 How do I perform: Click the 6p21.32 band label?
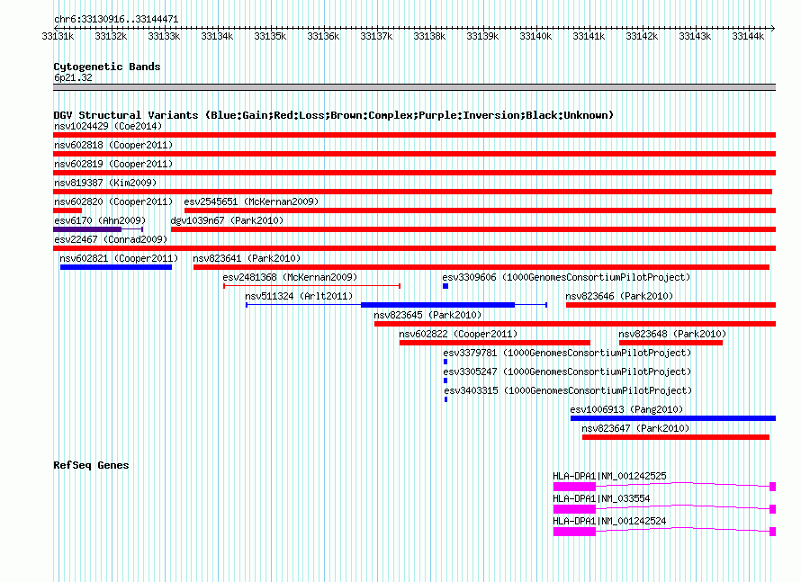(73, 77)
